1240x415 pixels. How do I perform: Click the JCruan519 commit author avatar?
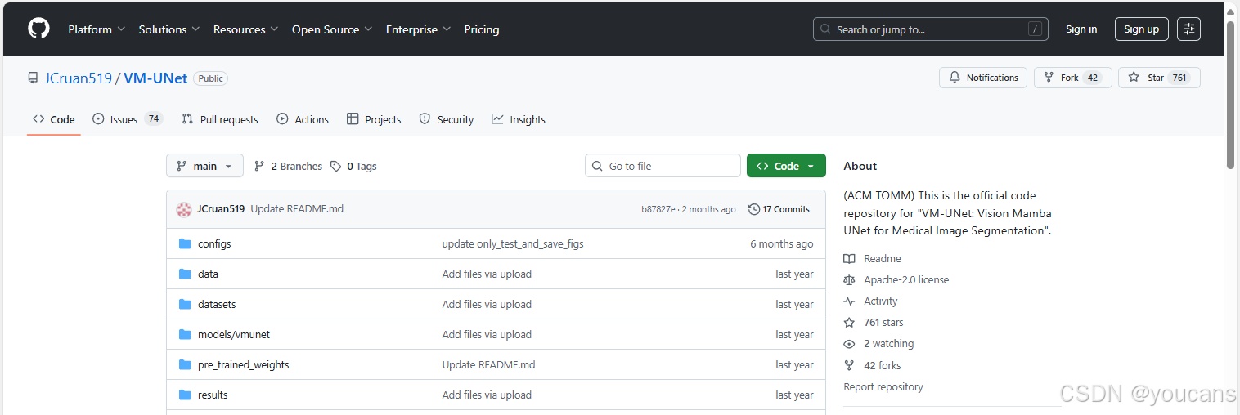[x=184, y=209]
